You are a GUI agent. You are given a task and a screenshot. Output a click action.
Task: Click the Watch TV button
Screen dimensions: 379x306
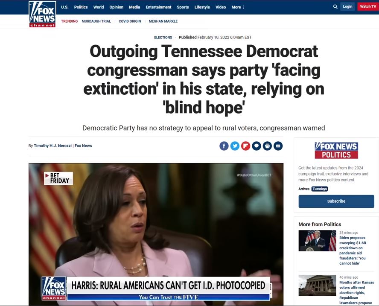(x=368, y=6)
